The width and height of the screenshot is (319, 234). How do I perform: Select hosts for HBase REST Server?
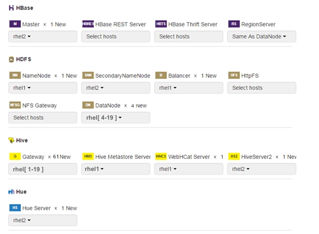point(116,37)
